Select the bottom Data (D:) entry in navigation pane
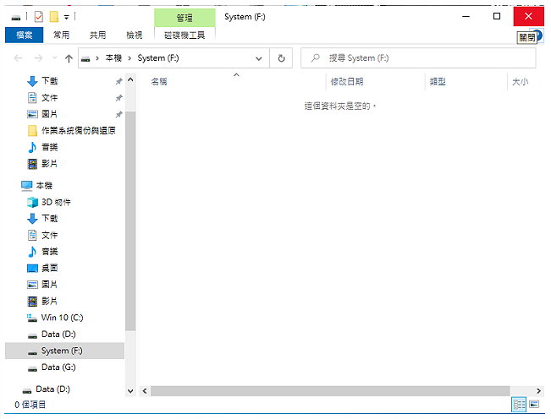The image size is (551, 419). pyautogui.click(x=52, y=389)
